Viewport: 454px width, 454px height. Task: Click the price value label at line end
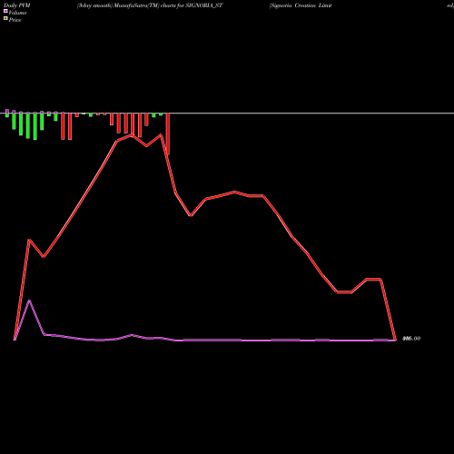point(411,339)
